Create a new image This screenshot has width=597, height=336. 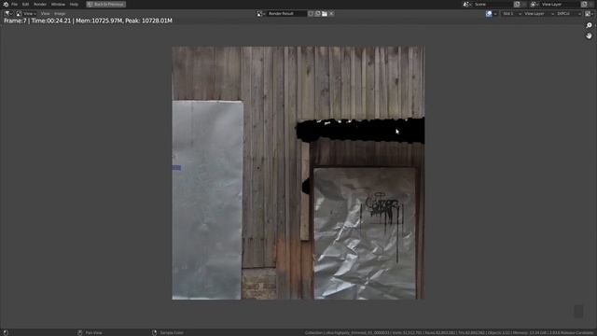(x=317, y=14)
